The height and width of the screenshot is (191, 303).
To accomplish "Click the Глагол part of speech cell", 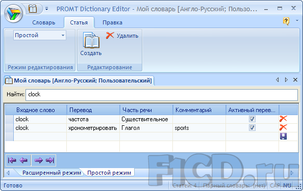I will [146, 128].
